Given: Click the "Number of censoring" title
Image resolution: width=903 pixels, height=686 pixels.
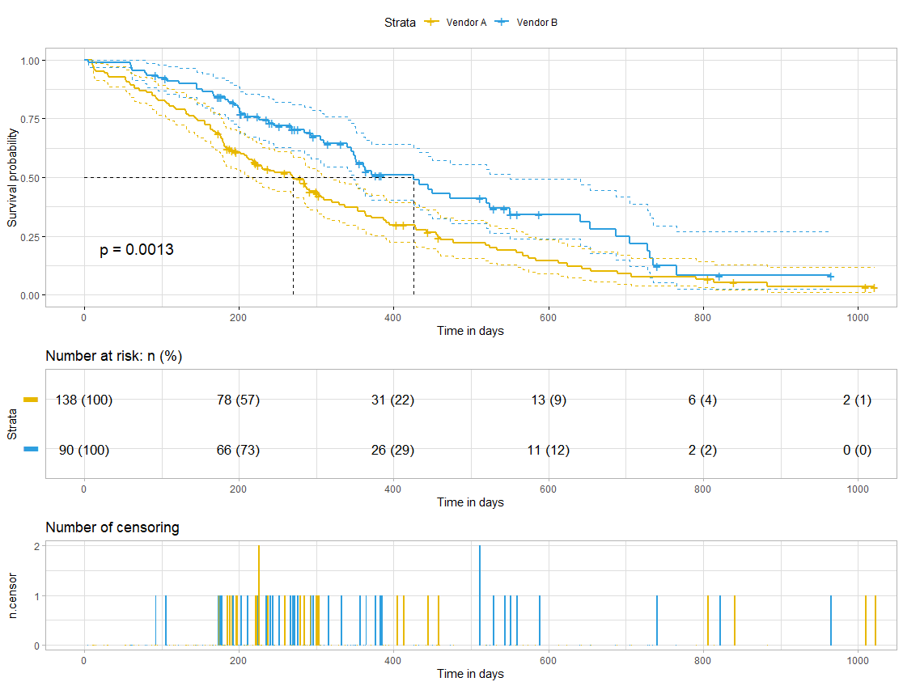Looking at the screenshot, I should click(x=112, y=527).
